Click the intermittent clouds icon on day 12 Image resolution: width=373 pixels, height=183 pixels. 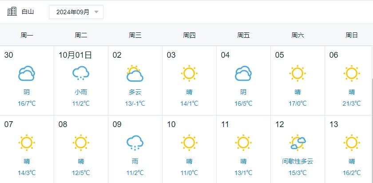[298, 143]
